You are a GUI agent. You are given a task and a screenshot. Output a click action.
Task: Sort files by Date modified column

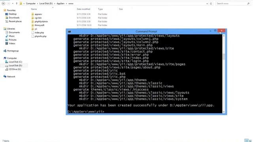click(83, 9)
